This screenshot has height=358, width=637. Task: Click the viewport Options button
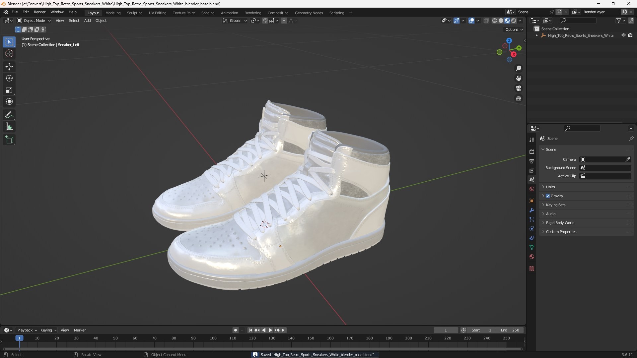point(514,30)
